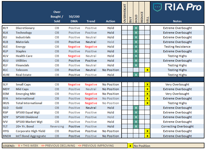This screenshot has width=206, height=150.
Task: Select the SP500 Equal Wgt row name
Action: 28,112
